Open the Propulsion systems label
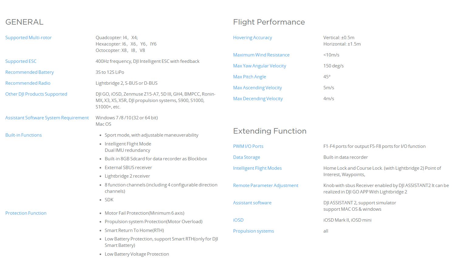This screenshot has height=259, width=458. (253, 231)
